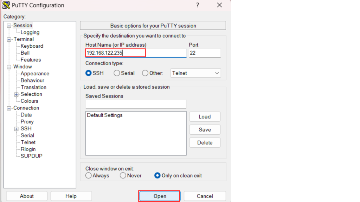The height and width of the screenshot is (202, 360).
Task: Choose the Other connection type option
Action: tap(145, 73)
